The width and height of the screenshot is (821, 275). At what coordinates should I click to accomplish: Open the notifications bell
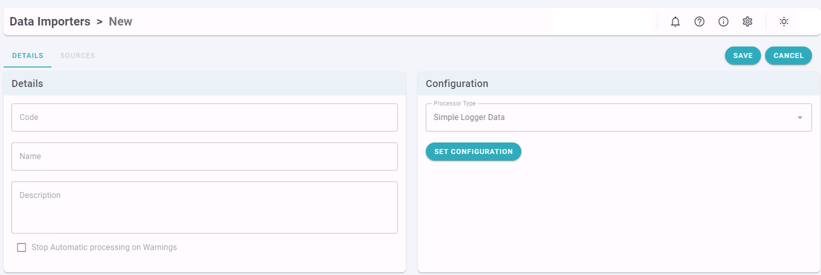click(675, 21)
